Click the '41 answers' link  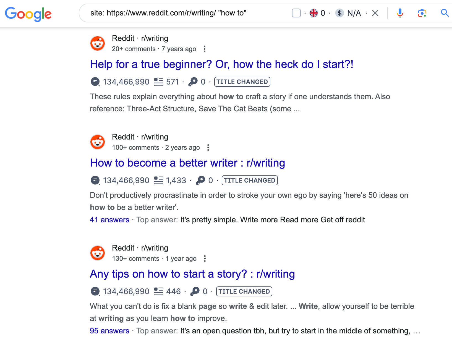click(x=109, y=220)
